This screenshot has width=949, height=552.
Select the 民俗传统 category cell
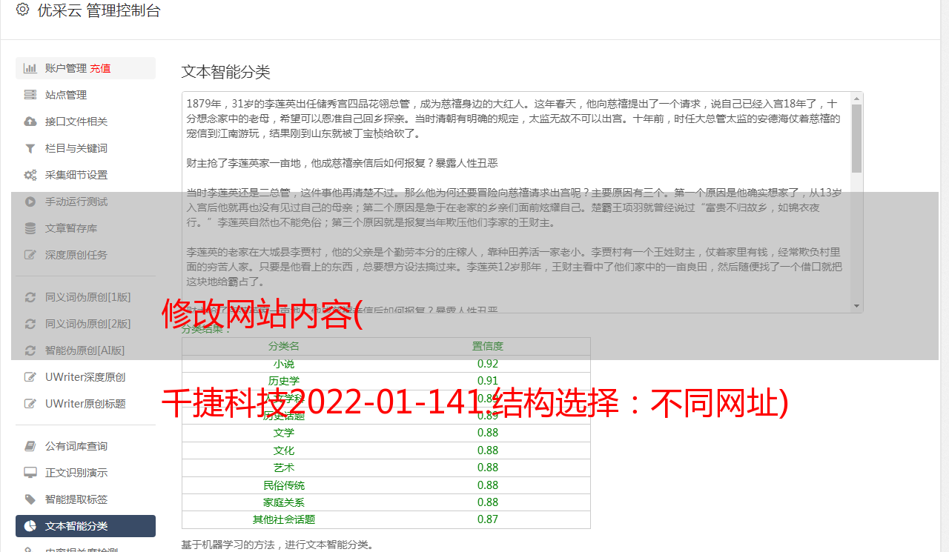284,485
